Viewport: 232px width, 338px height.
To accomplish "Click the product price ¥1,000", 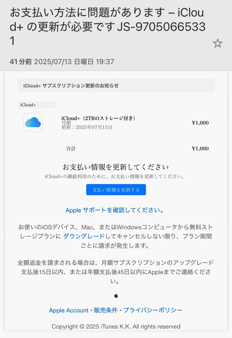I will [x=200, y=123].
